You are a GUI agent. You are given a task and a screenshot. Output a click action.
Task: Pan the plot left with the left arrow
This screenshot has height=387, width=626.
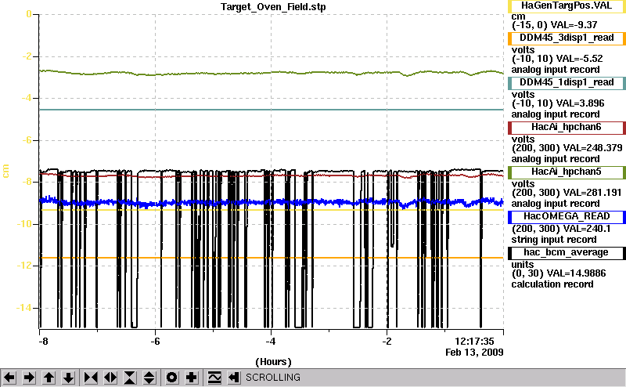[9, 378]
